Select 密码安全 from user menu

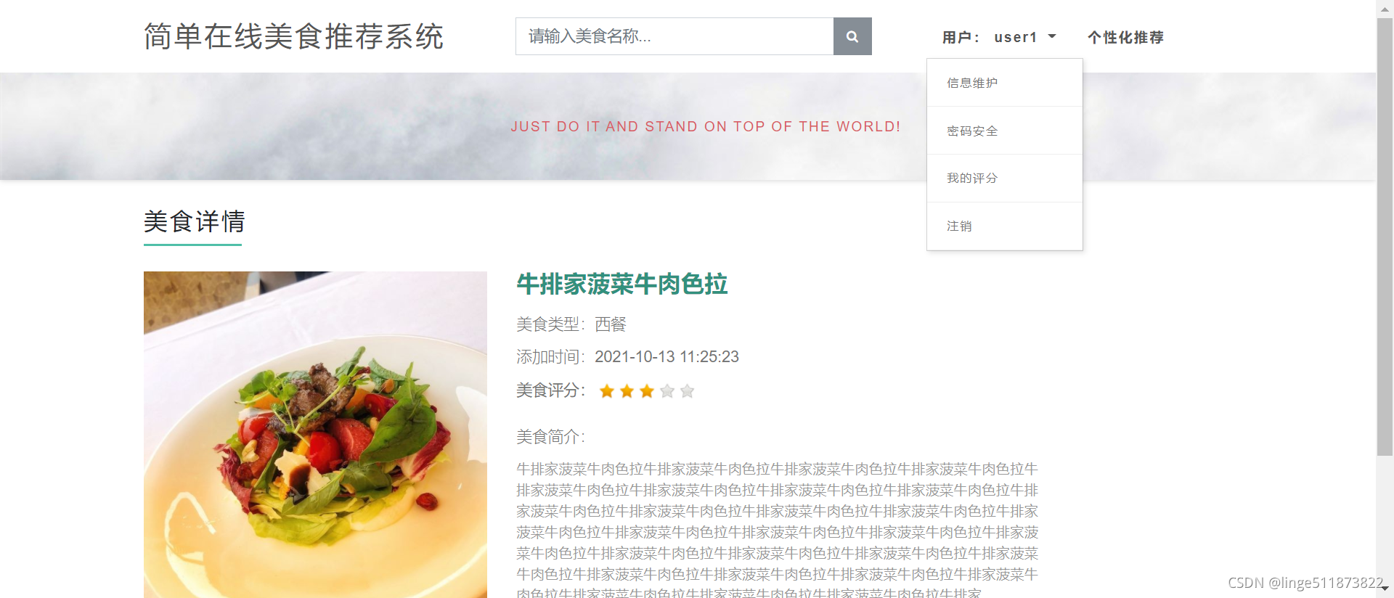click(x=1005, y=131)
